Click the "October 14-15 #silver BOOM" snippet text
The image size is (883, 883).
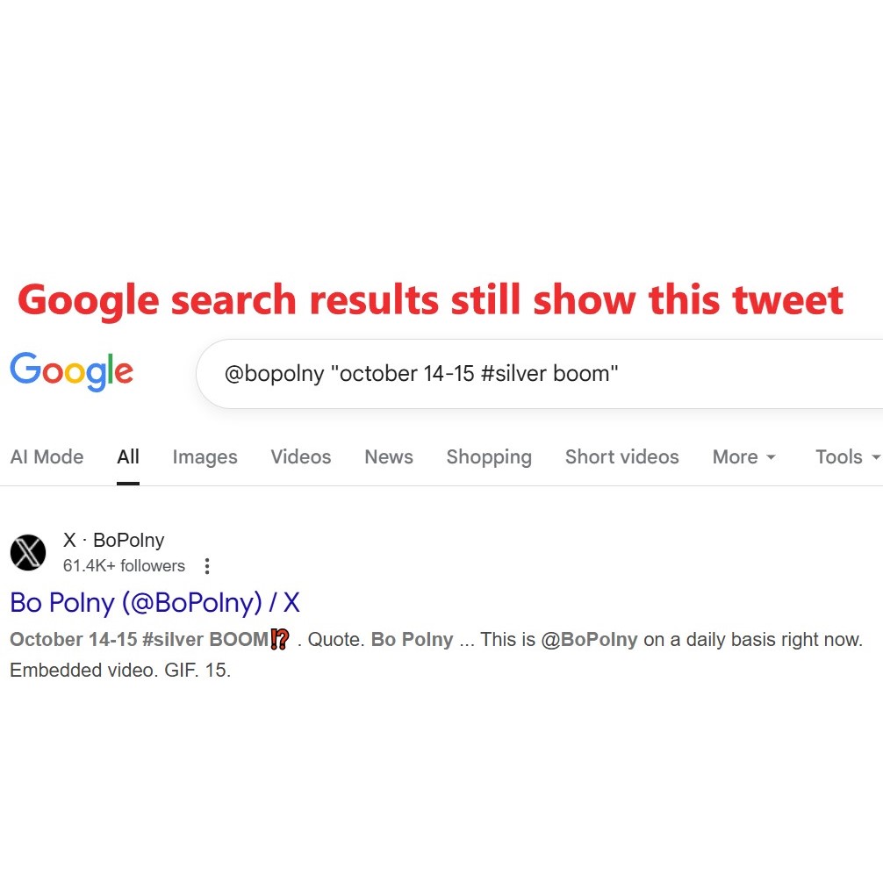tap(139, 640)
